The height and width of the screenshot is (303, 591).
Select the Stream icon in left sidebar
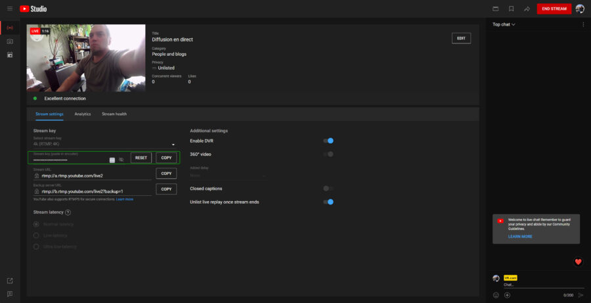[9, 28]
